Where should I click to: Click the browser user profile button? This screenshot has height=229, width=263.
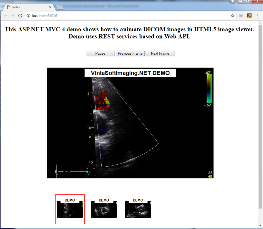point(233,1)
